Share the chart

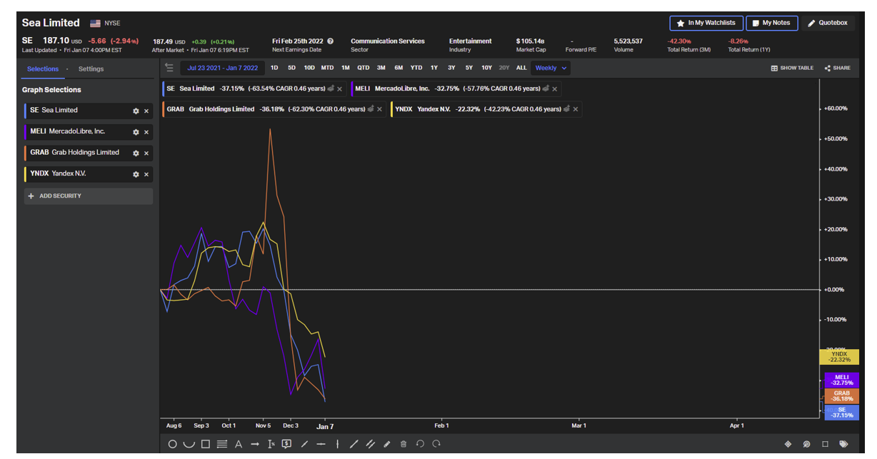pos(837,68)
